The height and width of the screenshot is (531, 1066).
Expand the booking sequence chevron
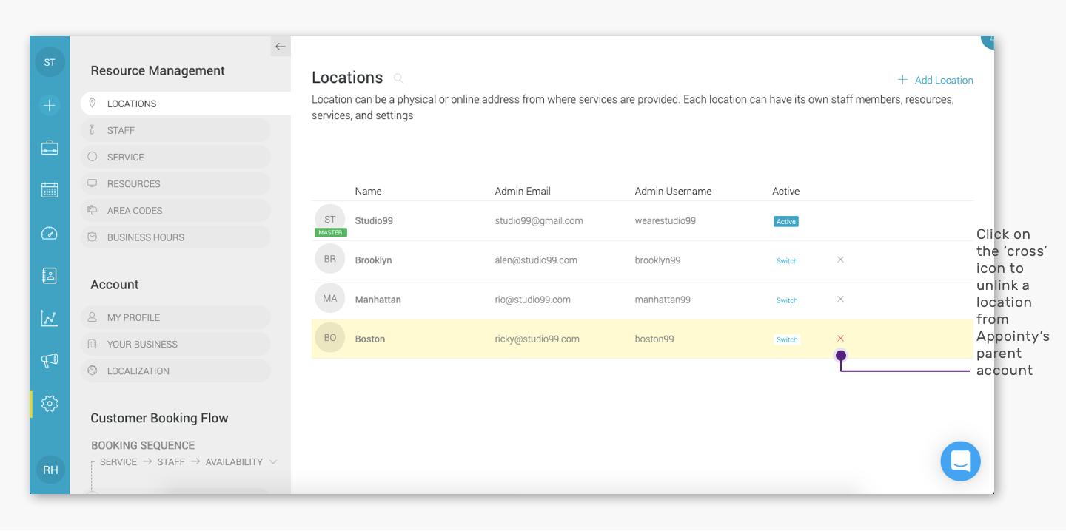(x=273, y=462)
